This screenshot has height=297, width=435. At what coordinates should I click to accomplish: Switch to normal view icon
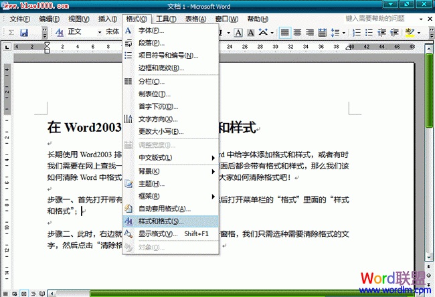coord(5,294)
